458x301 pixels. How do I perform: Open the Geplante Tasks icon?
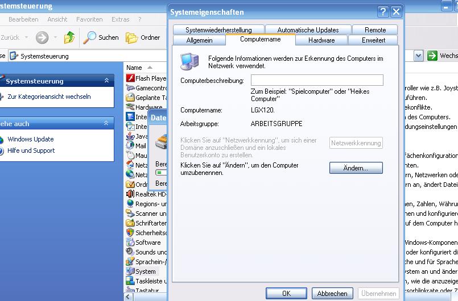tap(130, 98)
